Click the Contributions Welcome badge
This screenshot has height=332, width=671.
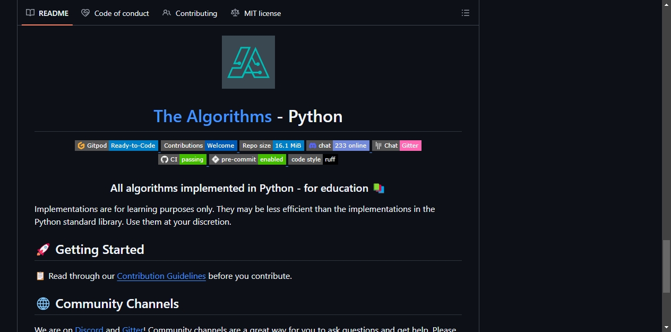[x=199, y=146]
